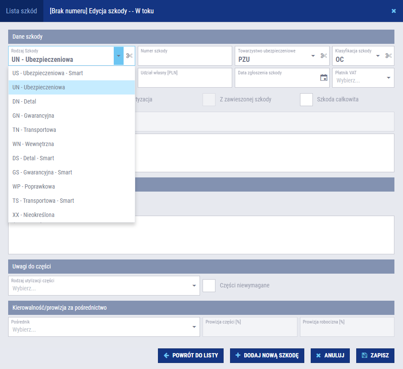Click the Numer szkody input field
This screenshot has height=369, width=403.
[185, 58]
